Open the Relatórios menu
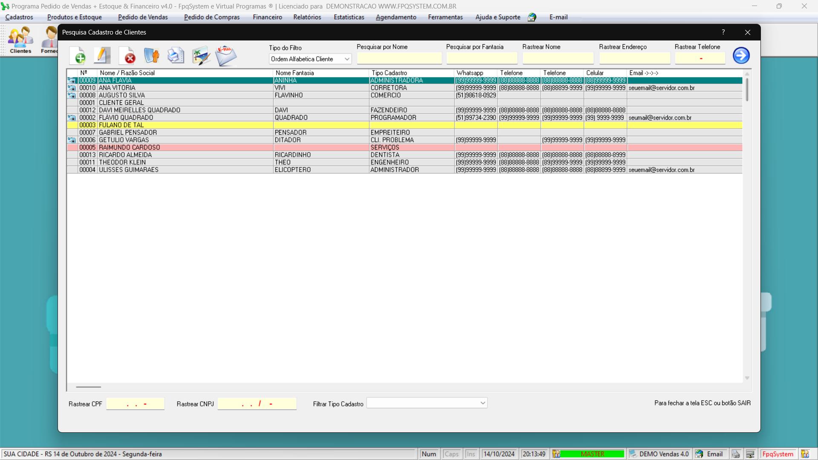 click(x=307, y=17)
